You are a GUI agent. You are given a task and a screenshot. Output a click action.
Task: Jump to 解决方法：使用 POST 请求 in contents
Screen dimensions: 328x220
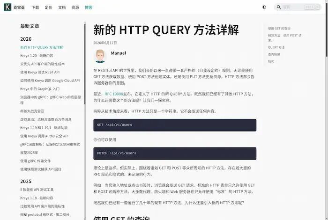coord(285,38)
